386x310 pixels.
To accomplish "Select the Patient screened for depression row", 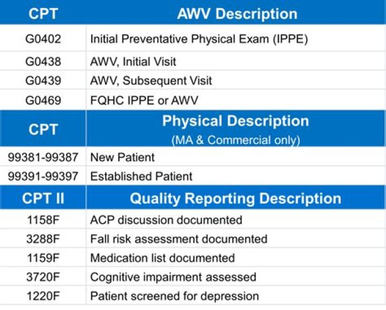I will pos(174,296).
